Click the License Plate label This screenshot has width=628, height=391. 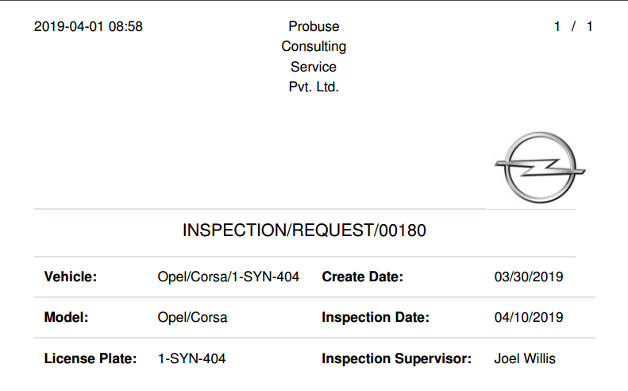pyautogui.click(x=91, y=358)
